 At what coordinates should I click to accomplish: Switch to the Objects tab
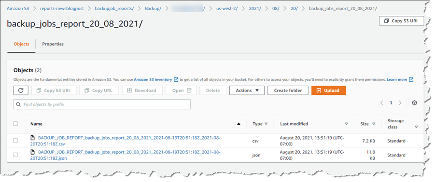21,44
